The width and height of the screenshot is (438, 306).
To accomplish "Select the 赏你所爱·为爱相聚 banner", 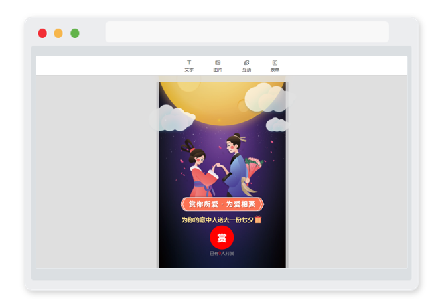I will (x=222, y=204).
